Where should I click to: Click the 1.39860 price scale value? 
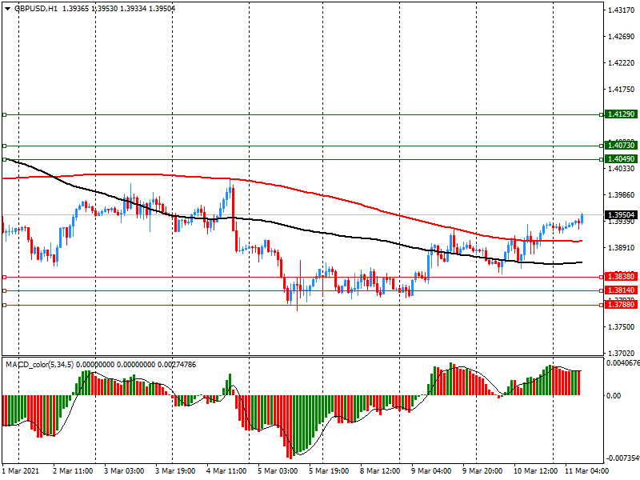(622, 194)
